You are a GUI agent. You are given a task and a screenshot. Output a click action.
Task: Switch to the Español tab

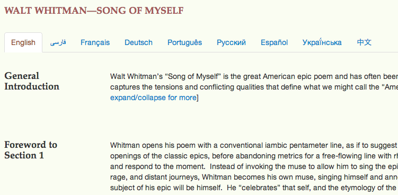275,42
